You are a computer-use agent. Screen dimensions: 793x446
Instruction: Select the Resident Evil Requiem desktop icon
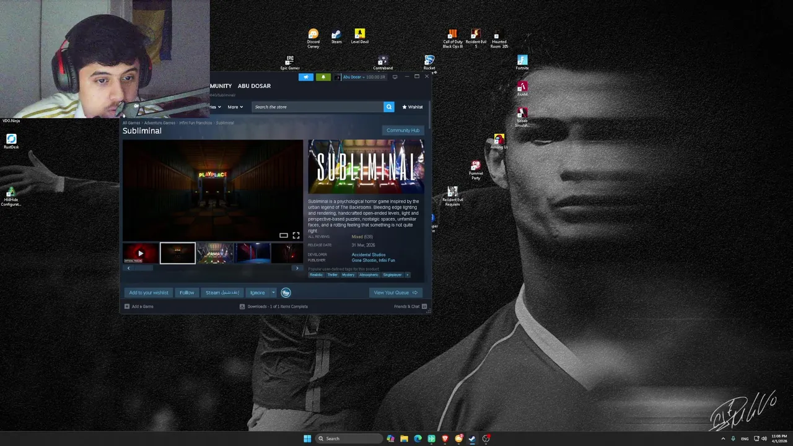(x=453, y=197)
